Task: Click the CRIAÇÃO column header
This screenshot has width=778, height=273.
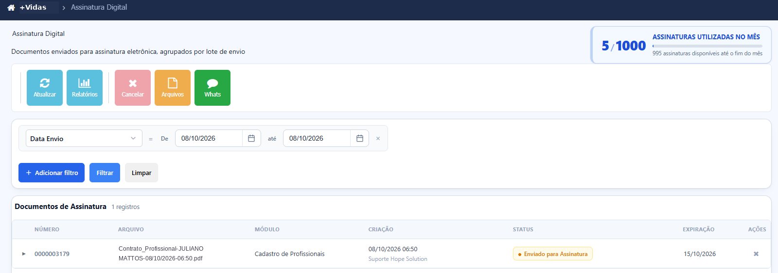Action: tap(381, 229)
